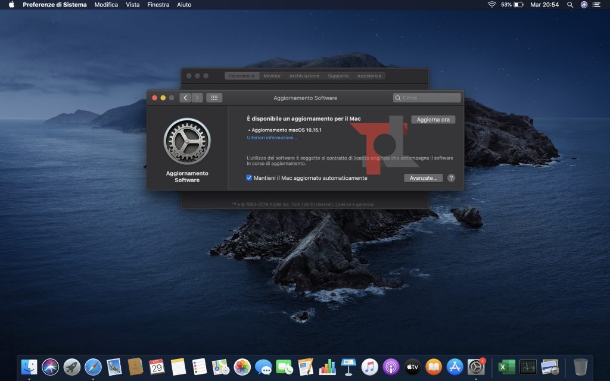Open Spotlight search in the menu bar

[570, 5]
